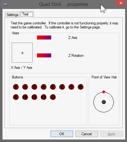Click the Cancel button
127x142 pixels.
pos(87,134)
